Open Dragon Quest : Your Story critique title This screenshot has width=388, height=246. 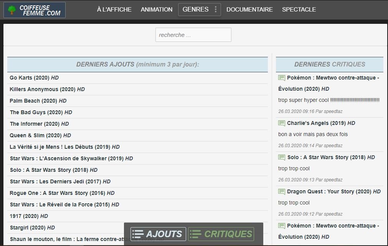tap(334, 191)
